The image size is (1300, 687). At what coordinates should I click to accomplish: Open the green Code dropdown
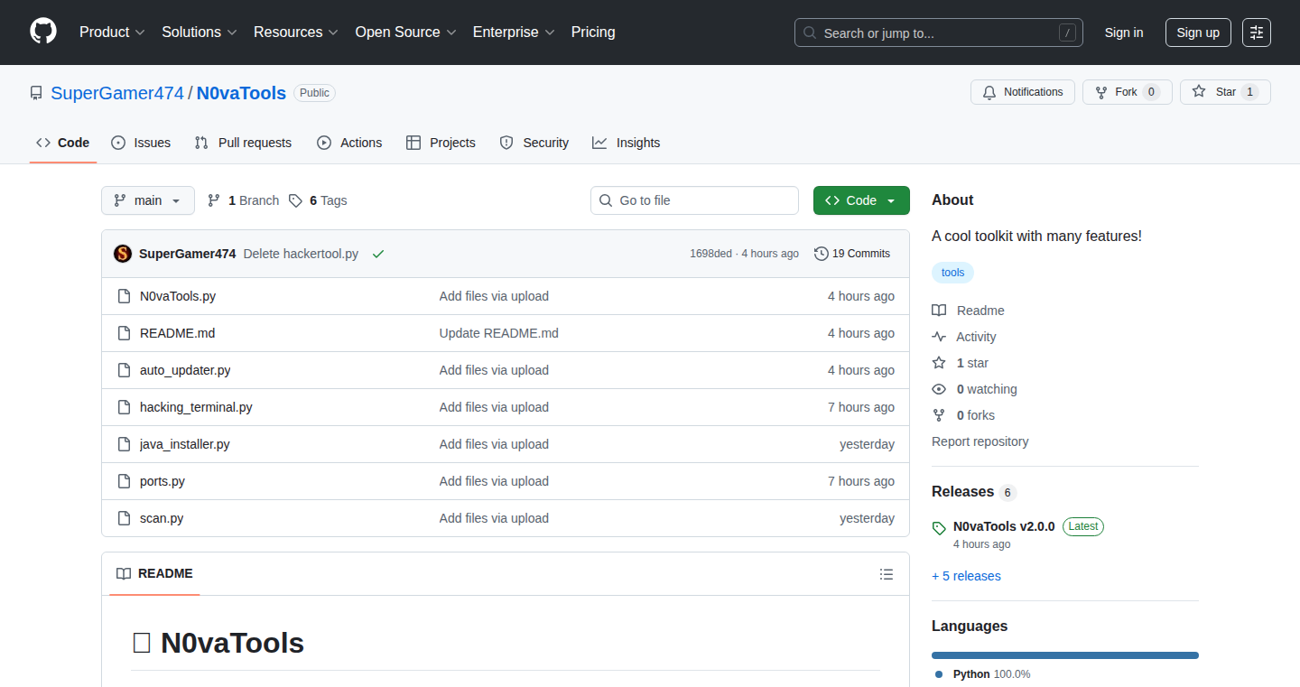(861, 200)
